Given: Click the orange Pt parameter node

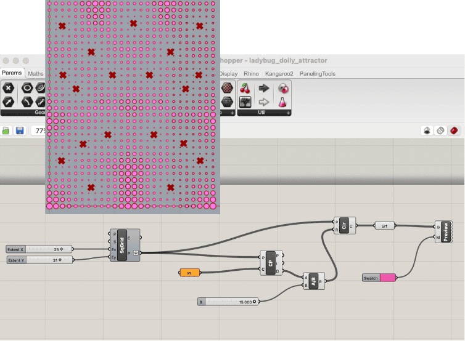Looking at the screenshot, I should (190, 272).
